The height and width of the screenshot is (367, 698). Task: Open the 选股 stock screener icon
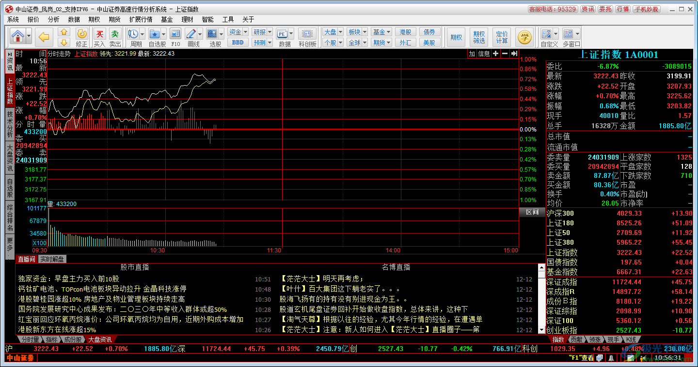click(212, 34)
